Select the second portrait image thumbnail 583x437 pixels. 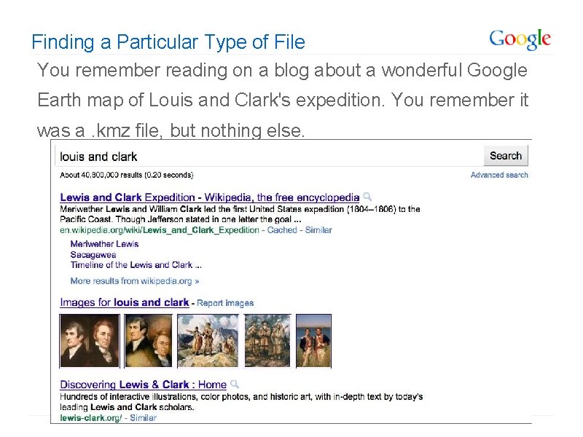coord(148,341)
